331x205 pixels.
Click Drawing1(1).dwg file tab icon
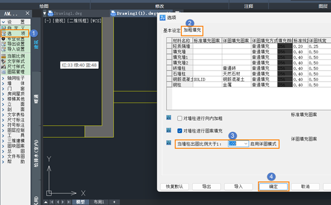point(113,13)
